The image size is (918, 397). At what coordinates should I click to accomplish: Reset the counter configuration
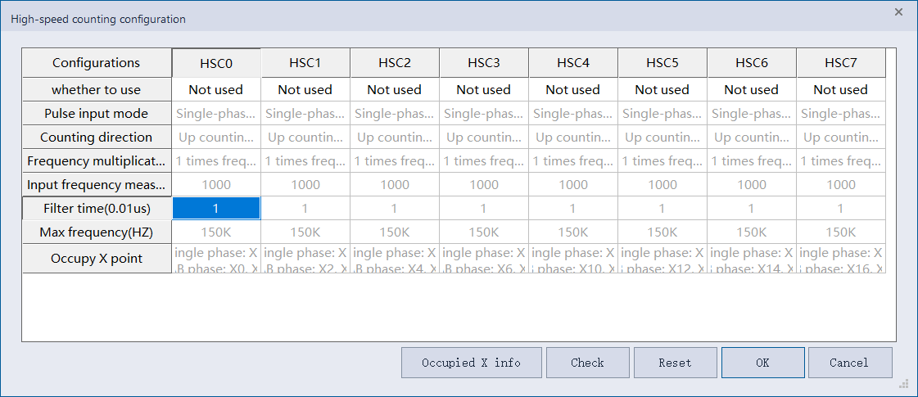point(675,363)
